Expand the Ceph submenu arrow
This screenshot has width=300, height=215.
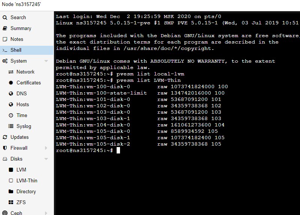(x=46, y=213)
